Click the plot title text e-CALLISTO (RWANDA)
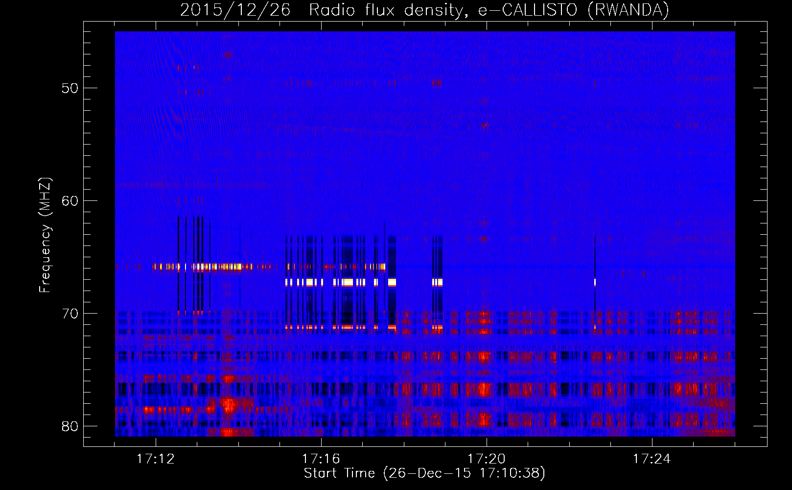Image resolution: width=792 pixels, height=490 pixels. pos(574,10)
